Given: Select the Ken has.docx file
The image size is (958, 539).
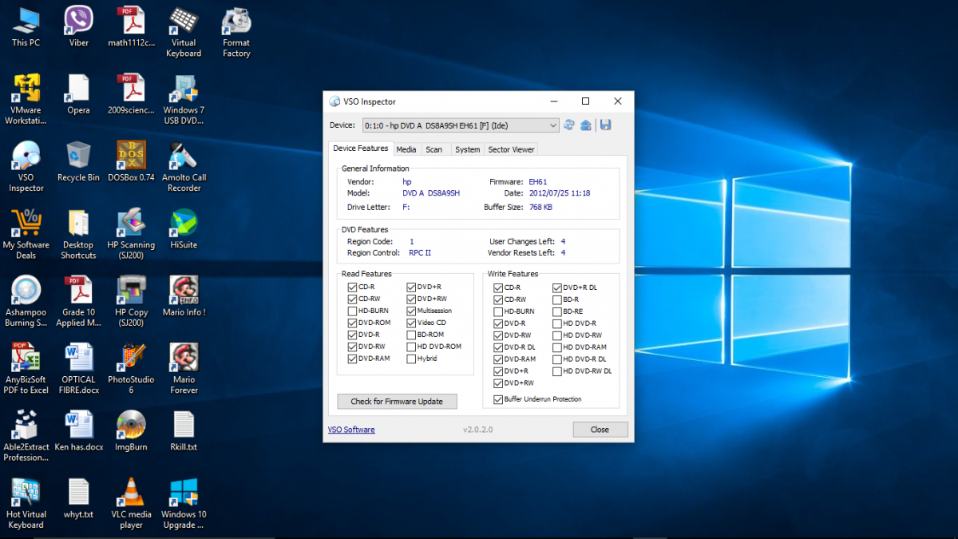Looking at the screenshot, I should click(78, 431).
